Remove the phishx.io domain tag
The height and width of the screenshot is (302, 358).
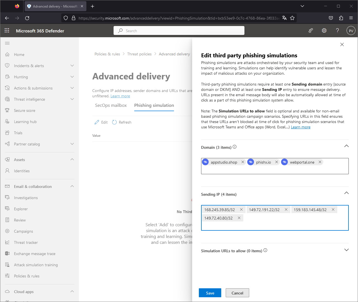click(x=277, y=162)
